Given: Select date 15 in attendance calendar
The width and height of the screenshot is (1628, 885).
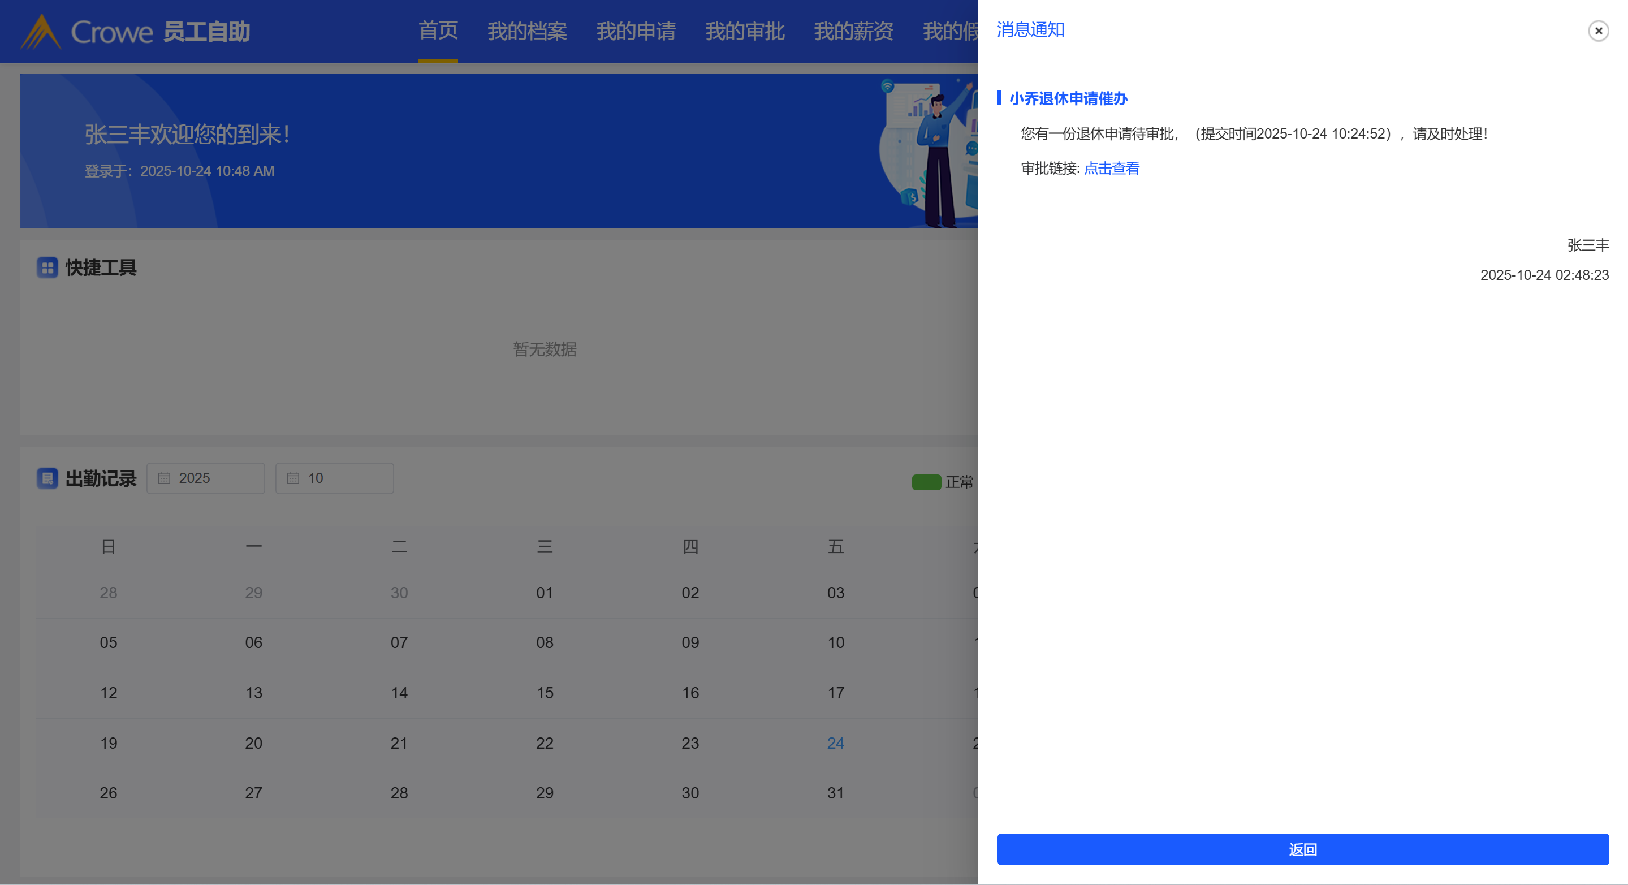Looking at the screenshot, I should click(x=544, y=693).
